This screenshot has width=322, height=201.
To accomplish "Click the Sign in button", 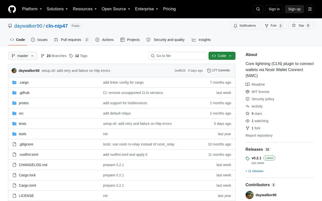I will click(x=274, y=9).
